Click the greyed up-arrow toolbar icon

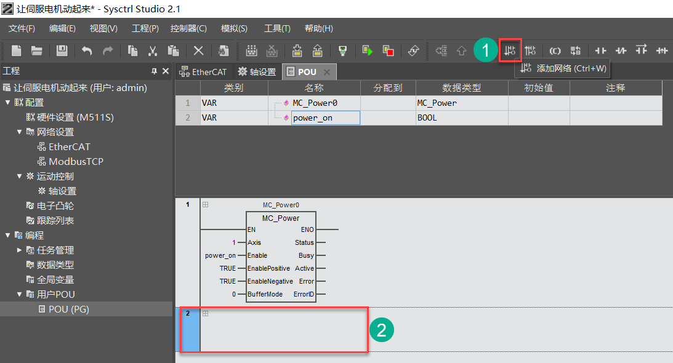pos(461,50)
